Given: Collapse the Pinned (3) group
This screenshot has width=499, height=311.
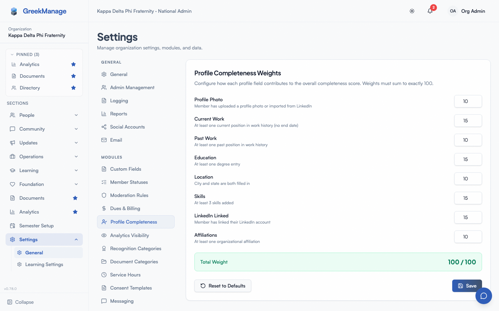Looking at the screenshot, I should 25,55.
